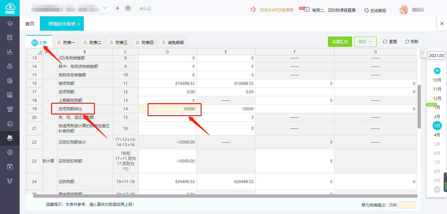Open the 好会计4月功能更新 announcement

(277, 10)
